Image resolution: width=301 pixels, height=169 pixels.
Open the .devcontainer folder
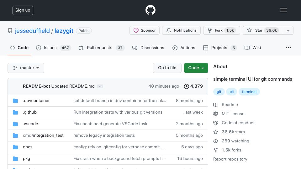pos(36,100)
